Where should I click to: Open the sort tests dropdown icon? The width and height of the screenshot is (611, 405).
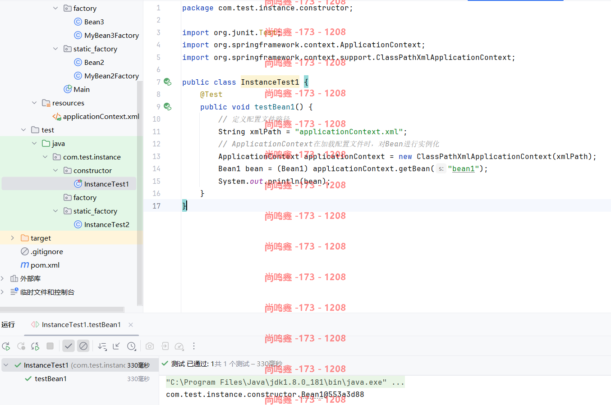pyautogui.click(x=102, y=346)
